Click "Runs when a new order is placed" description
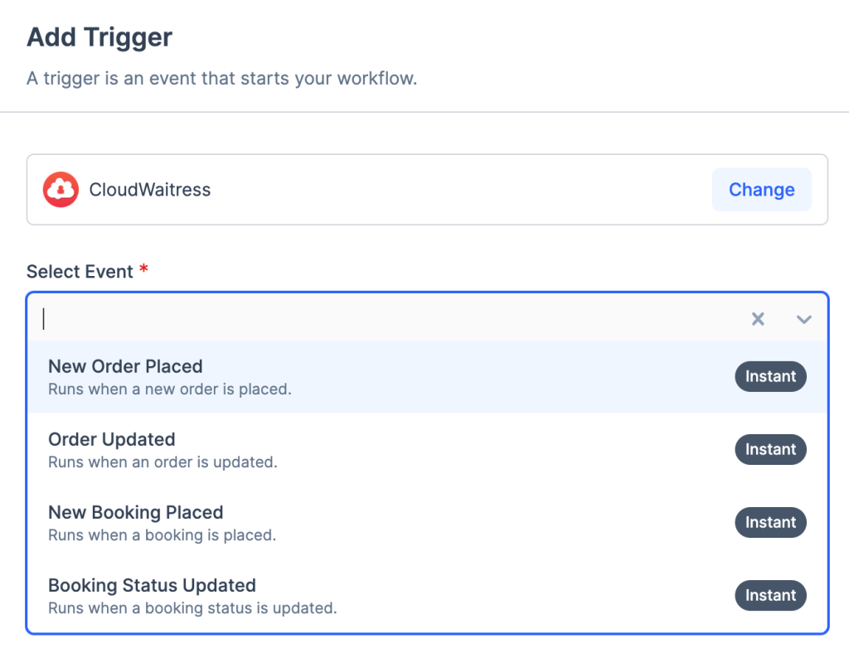This screenshot has height=648, width=849. 170,389
